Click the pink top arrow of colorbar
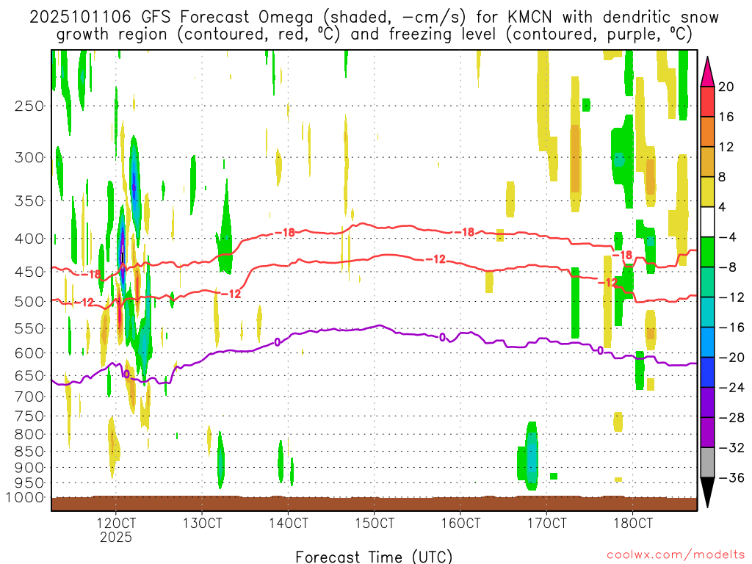The height and width of the screenshot is (564, 752). click(707, 72)
